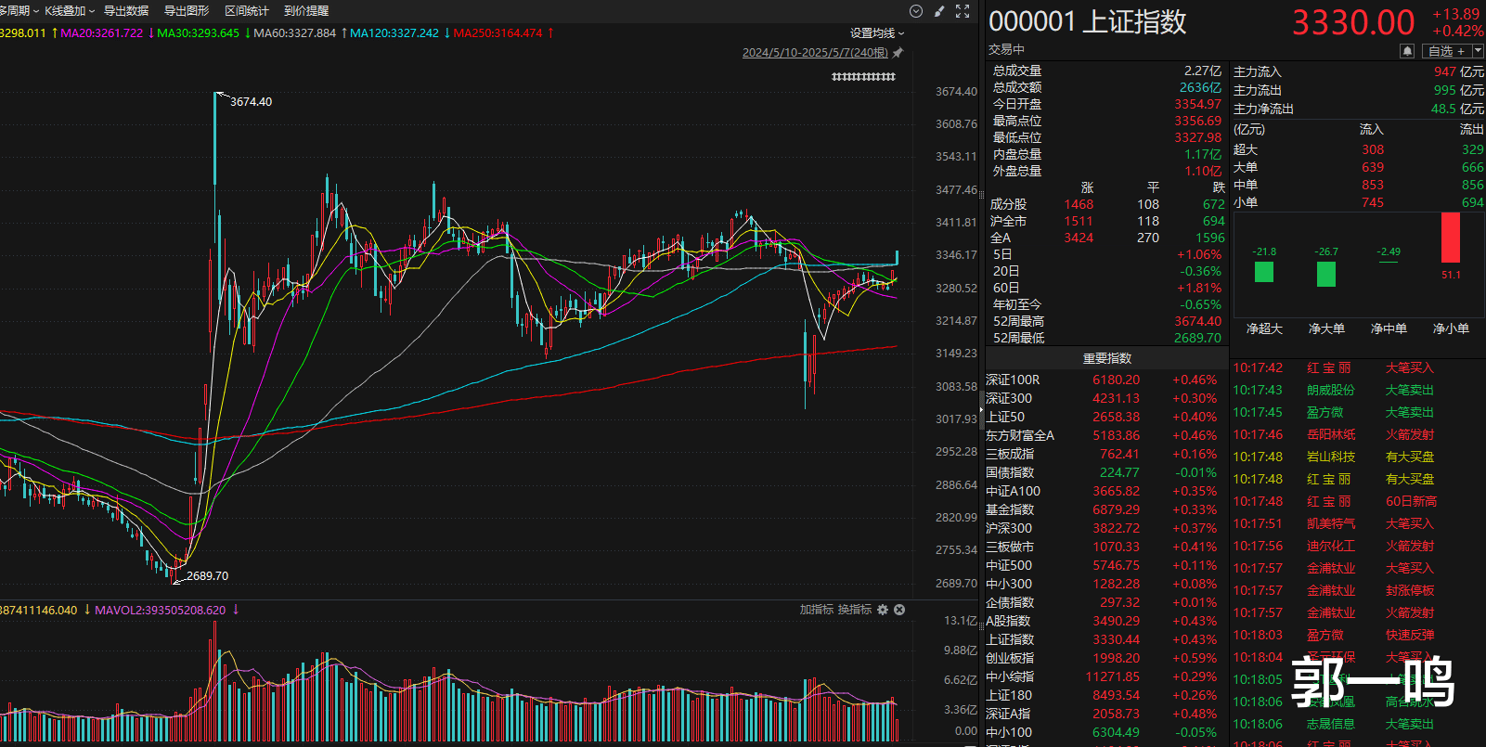1486x747 pixels.
Task: Click the 净小单 net flow red bar
Action: click(1451, 238)
